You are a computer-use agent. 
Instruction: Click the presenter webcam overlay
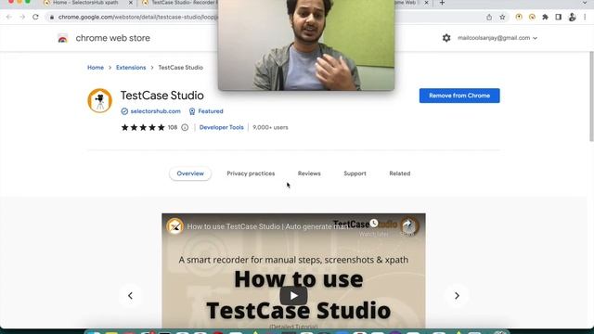306,45
